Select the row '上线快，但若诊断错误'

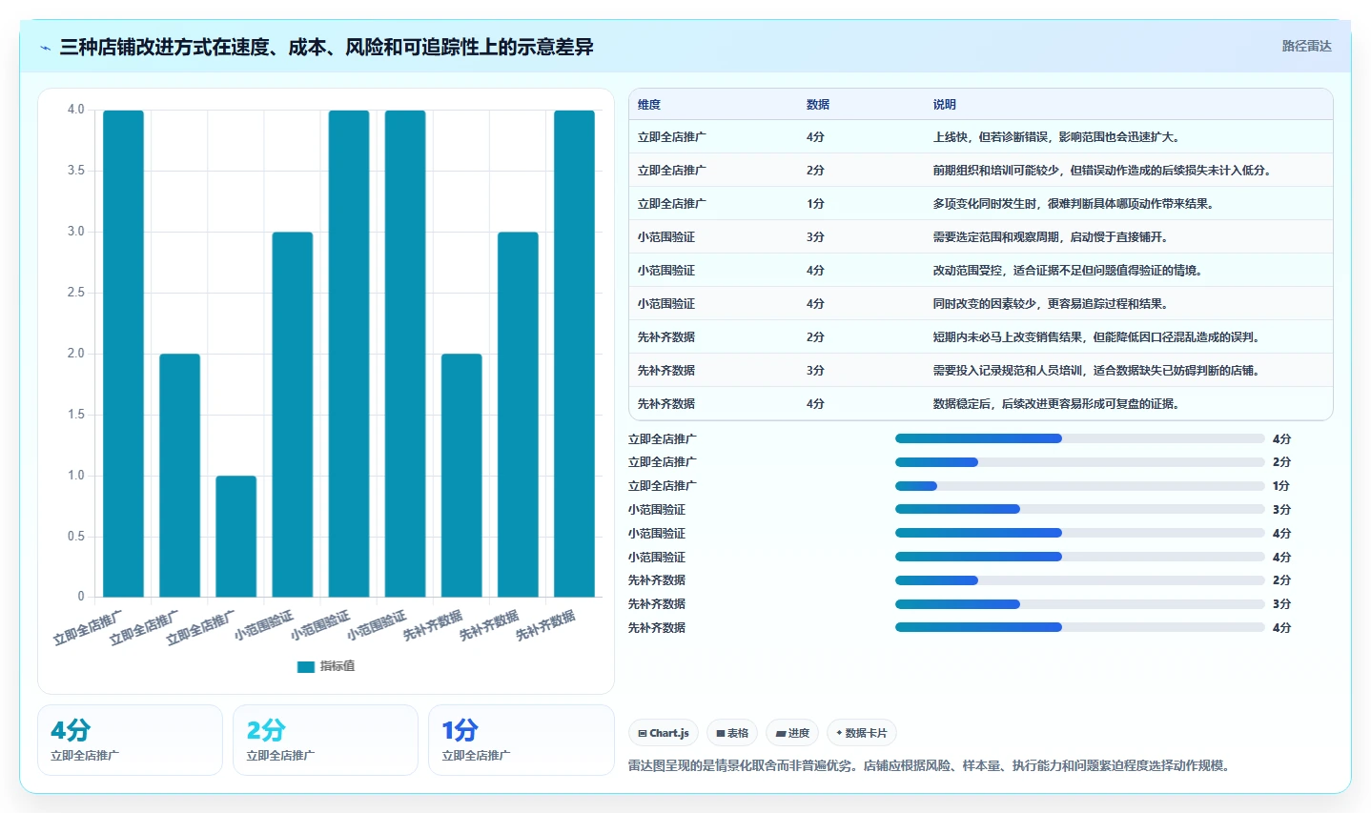pos(980,137)
